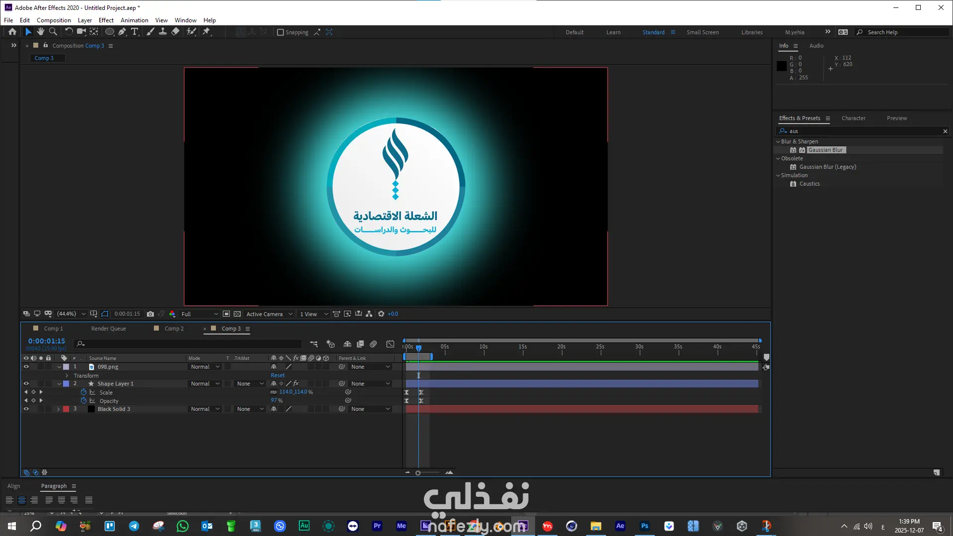Switch to the Comp 2 timeline tab
This screenshot has width=953, height=536.
tap(174, 329)
